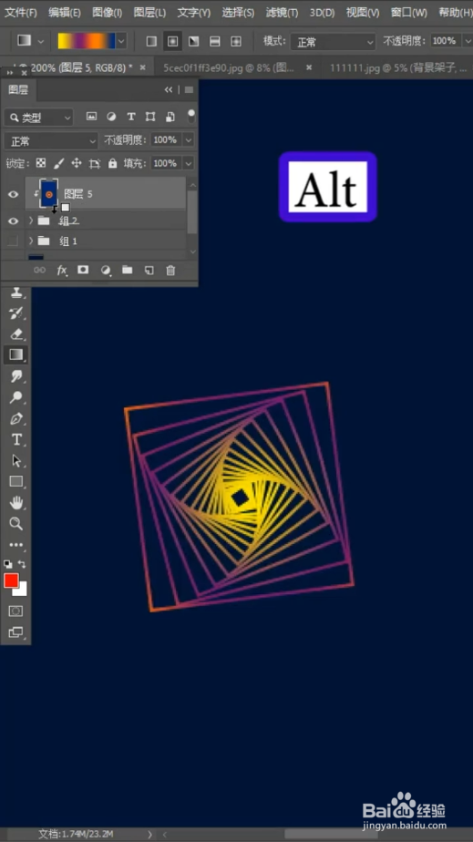Screen dimensions: 473x842
Task: Choose linear gradient style
Action: 151,41
